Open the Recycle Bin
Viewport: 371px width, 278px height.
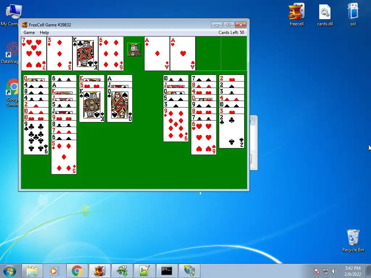click(353, 241)
